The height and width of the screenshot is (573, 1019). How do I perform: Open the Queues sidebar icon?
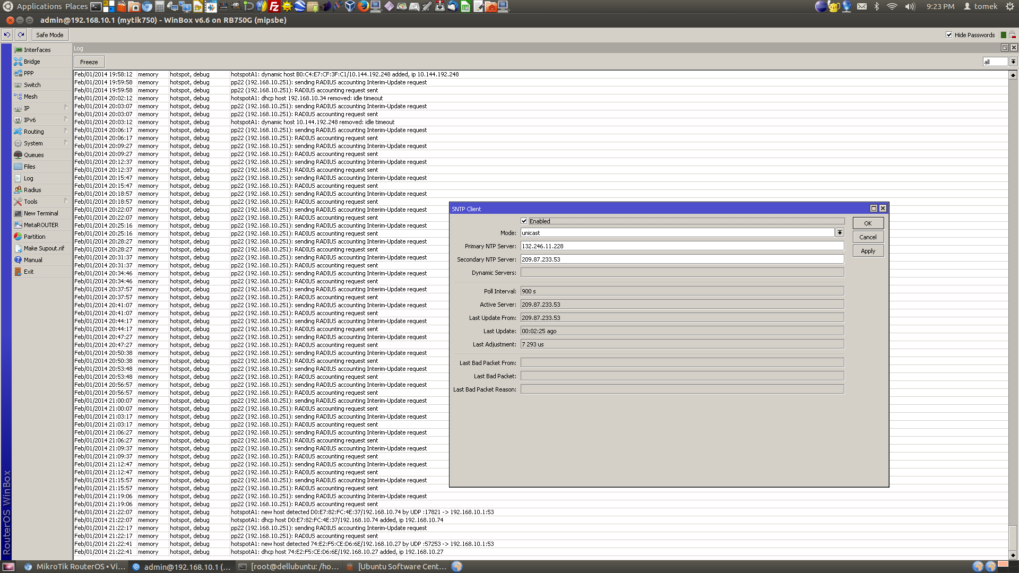tap(18, 155)
